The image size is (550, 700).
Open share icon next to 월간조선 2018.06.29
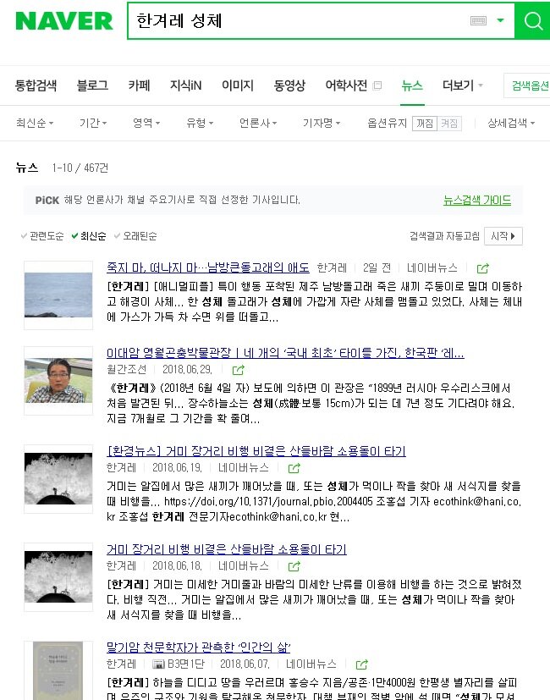239,370
